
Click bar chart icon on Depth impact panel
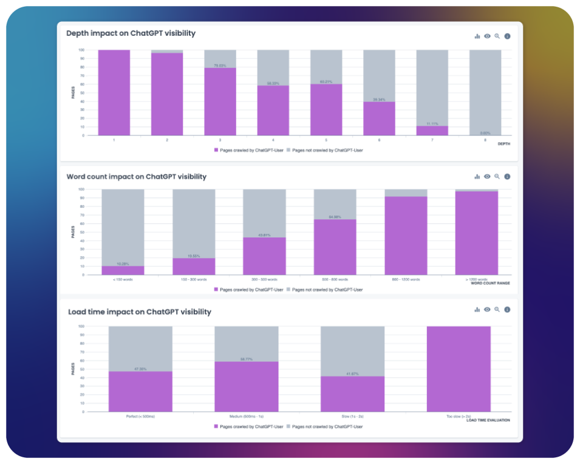coord(477,36)
